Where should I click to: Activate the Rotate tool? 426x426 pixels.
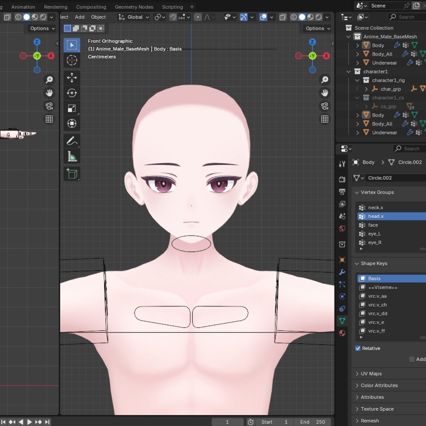[72, 93]
